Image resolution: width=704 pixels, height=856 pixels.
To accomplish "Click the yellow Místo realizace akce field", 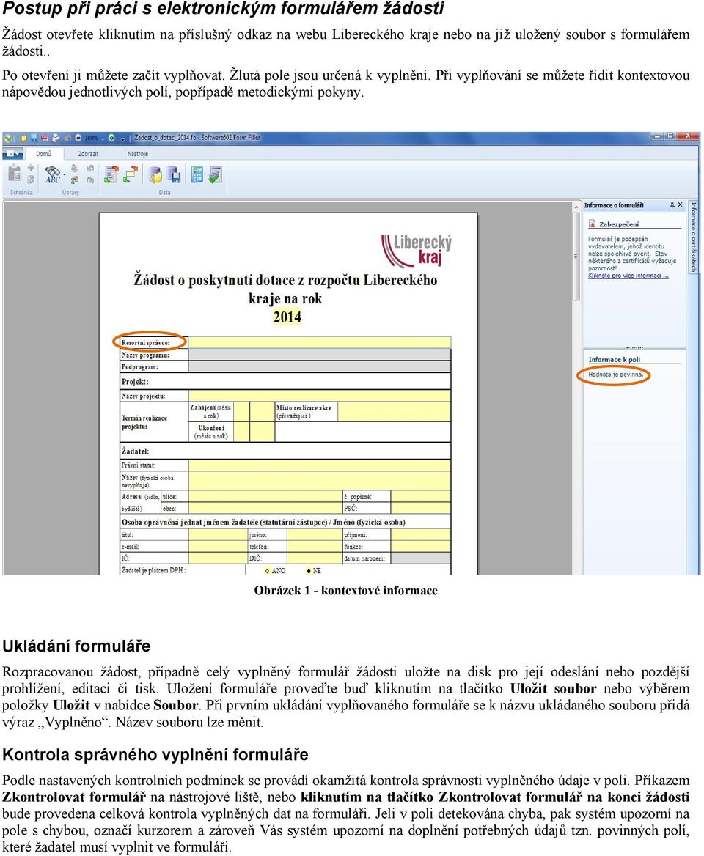I will [x=395, y=412].
